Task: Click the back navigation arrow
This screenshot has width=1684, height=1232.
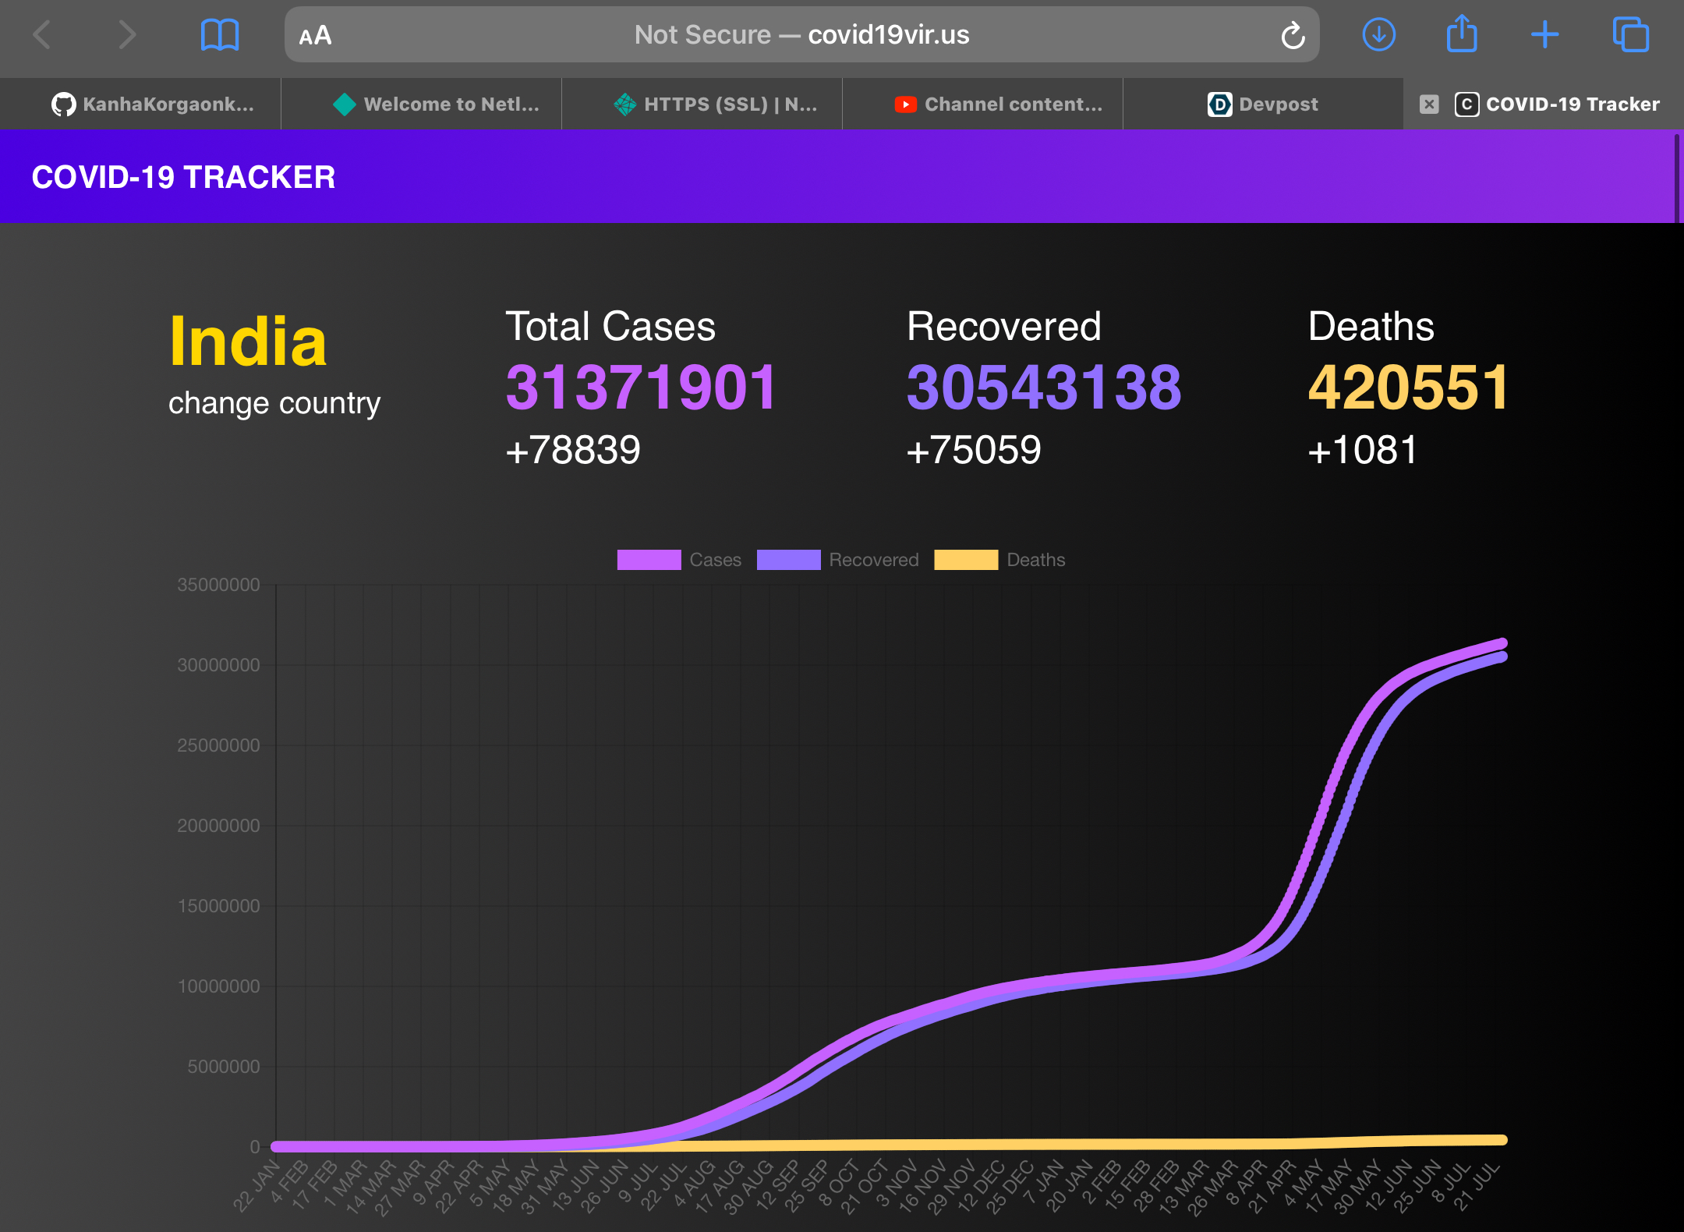Action: (42, 34)
